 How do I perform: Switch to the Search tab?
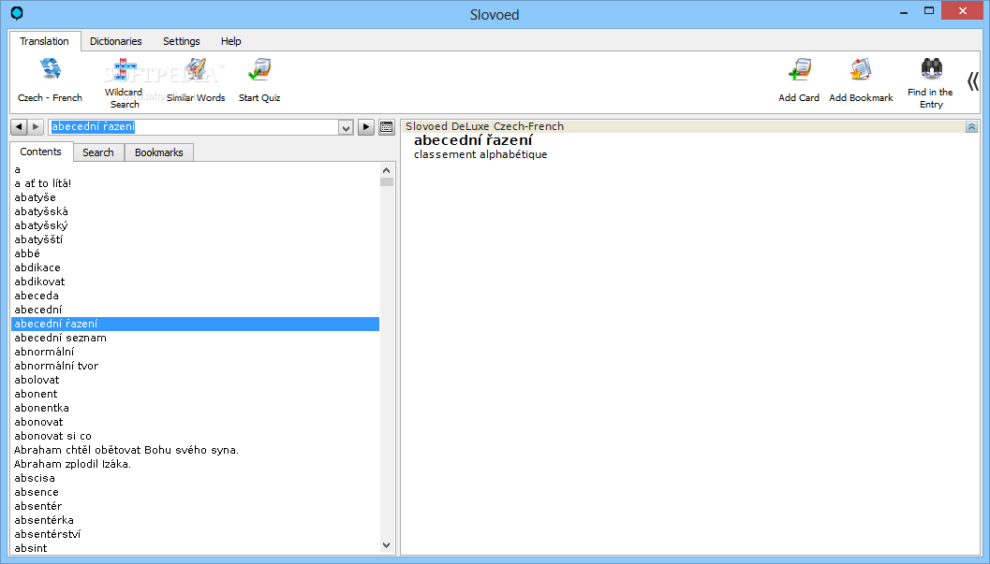(97, 152)
